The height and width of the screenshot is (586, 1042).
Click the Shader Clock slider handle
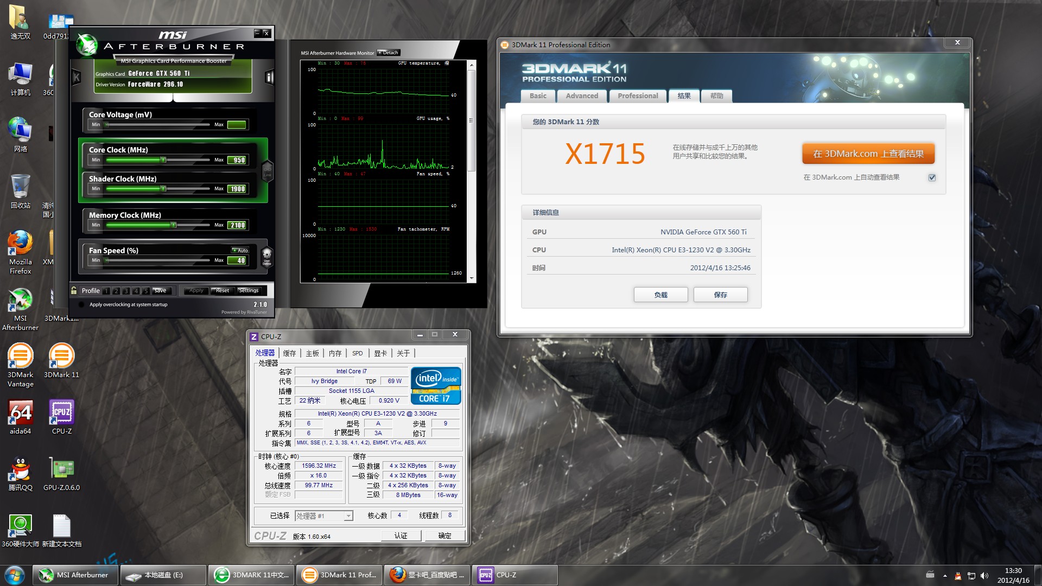pos(163,188)
